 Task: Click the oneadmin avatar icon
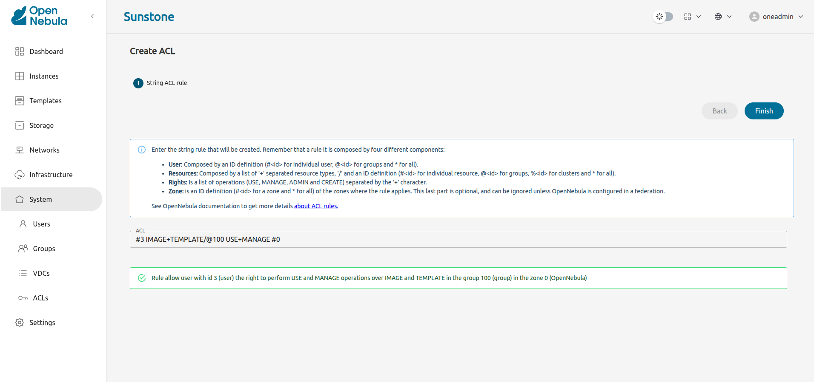coord(754,17)
